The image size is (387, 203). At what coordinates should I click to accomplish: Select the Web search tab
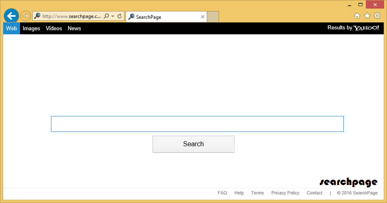[11, 28]
